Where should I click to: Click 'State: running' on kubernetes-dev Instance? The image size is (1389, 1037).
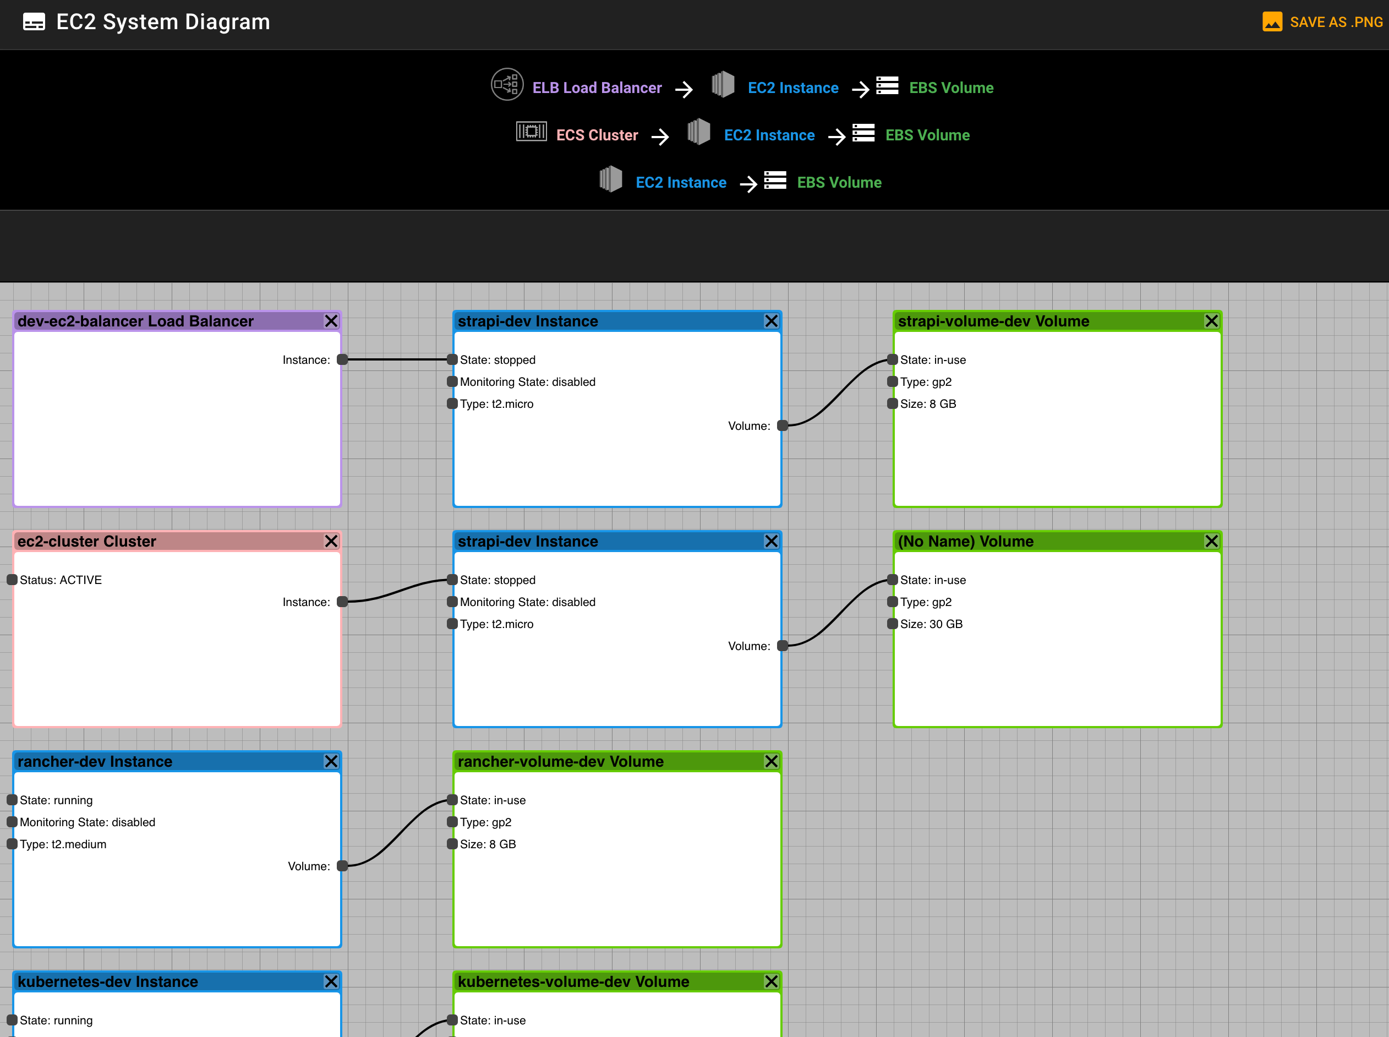tap(56, 1020)
